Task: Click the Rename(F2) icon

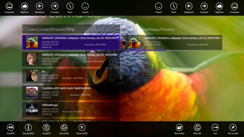Action: click(x=28, y=127)
